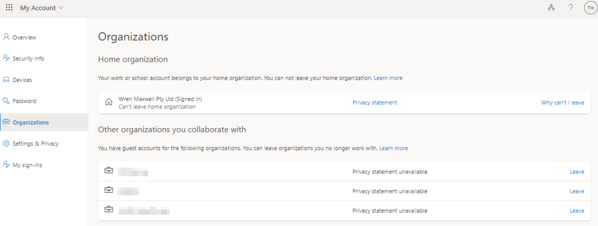The image size is (598, 226).
Task: Click the help question mark icon
Action: click(571, 8)
